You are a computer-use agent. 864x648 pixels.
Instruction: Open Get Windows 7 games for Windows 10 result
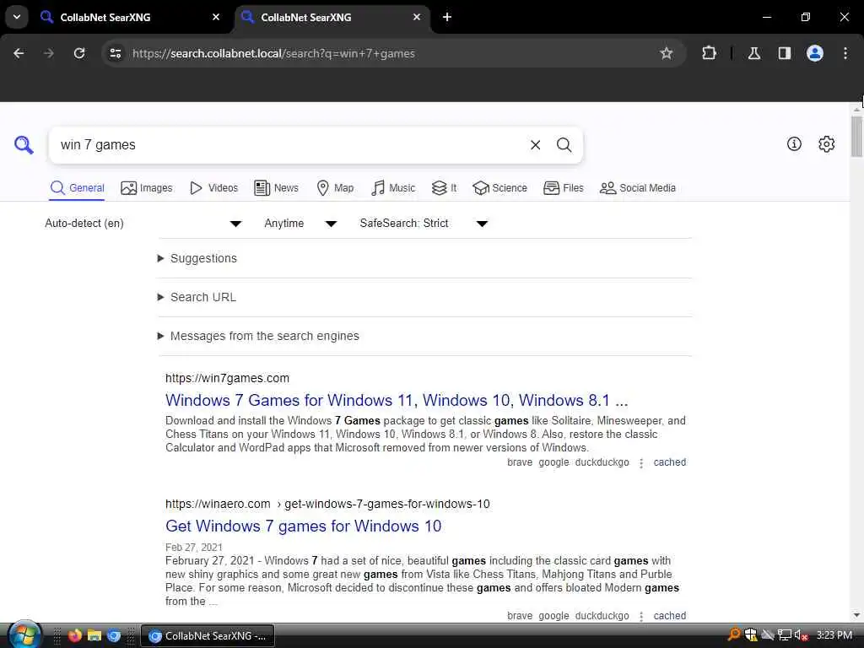tap(303, 526)
